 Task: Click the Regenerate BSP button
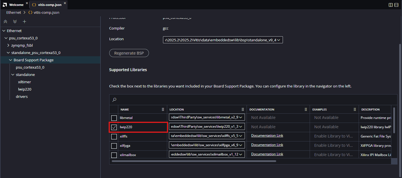click(129, 53)
